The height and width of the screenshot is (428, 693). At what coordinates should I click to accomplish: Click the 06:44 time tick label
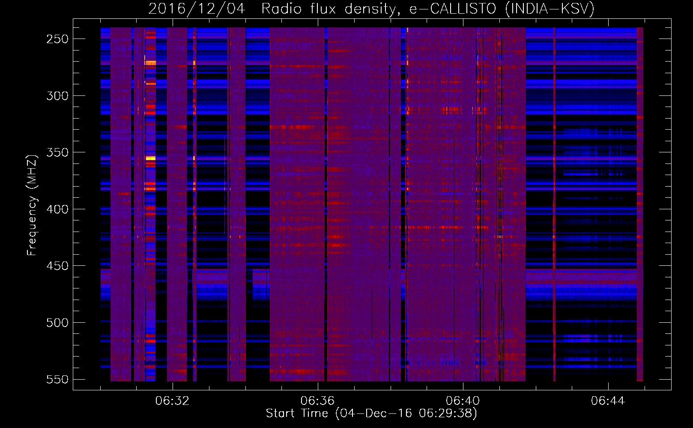(x=608, y=401)
